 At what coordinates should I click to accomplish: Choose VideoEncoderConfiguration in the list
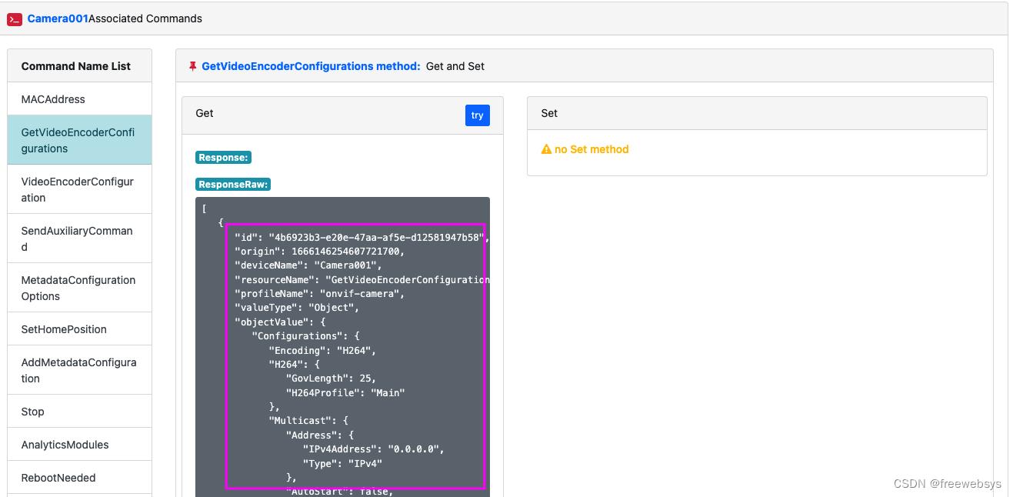[x=78, y=189]
